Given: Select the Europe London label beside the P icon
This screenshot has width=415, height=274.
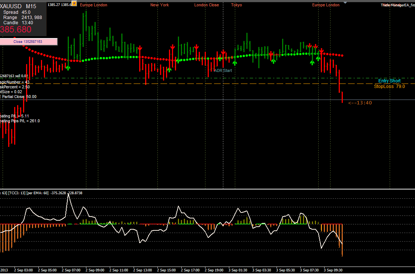Looking at the screenshot, I should 93,5.
